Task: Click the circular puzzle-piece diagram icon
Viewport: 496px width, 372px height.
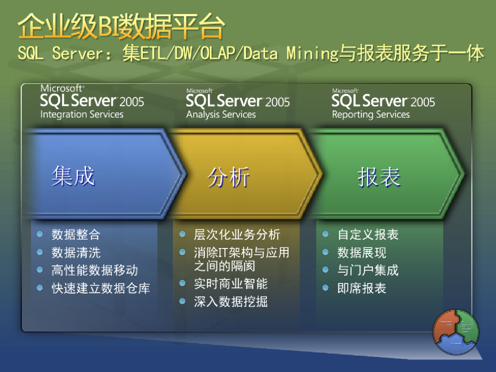Action: click(x=456, y=332)
